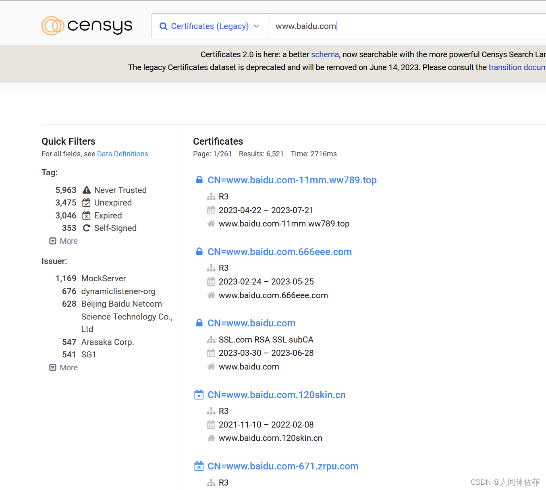Click the Censys logo
This screenshot has width=546, height=490.
87,26
